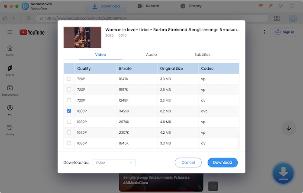Open Subscriptions in YouTube sidebar

point(10,90)
